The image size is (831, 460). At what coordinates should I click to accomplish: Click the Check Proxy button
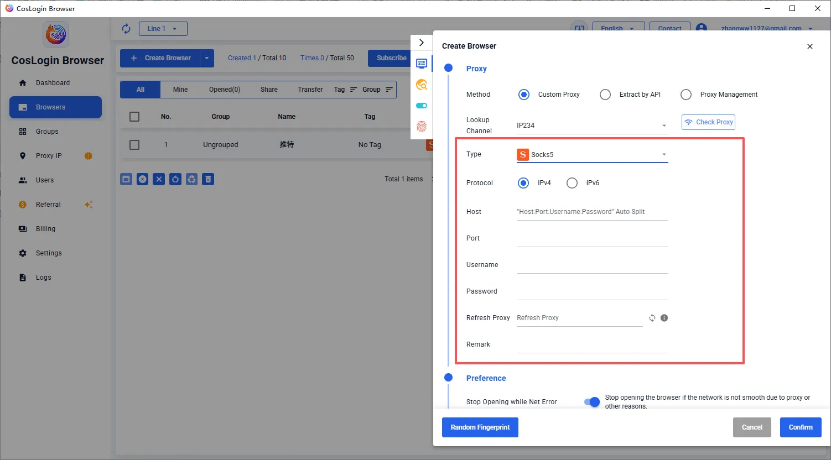(x=708, y=122)
